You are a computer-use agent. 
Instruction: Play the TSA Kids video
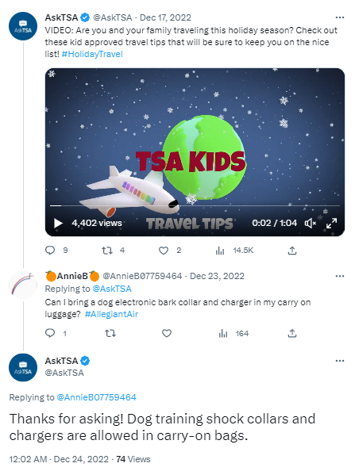tap(58, 223)
